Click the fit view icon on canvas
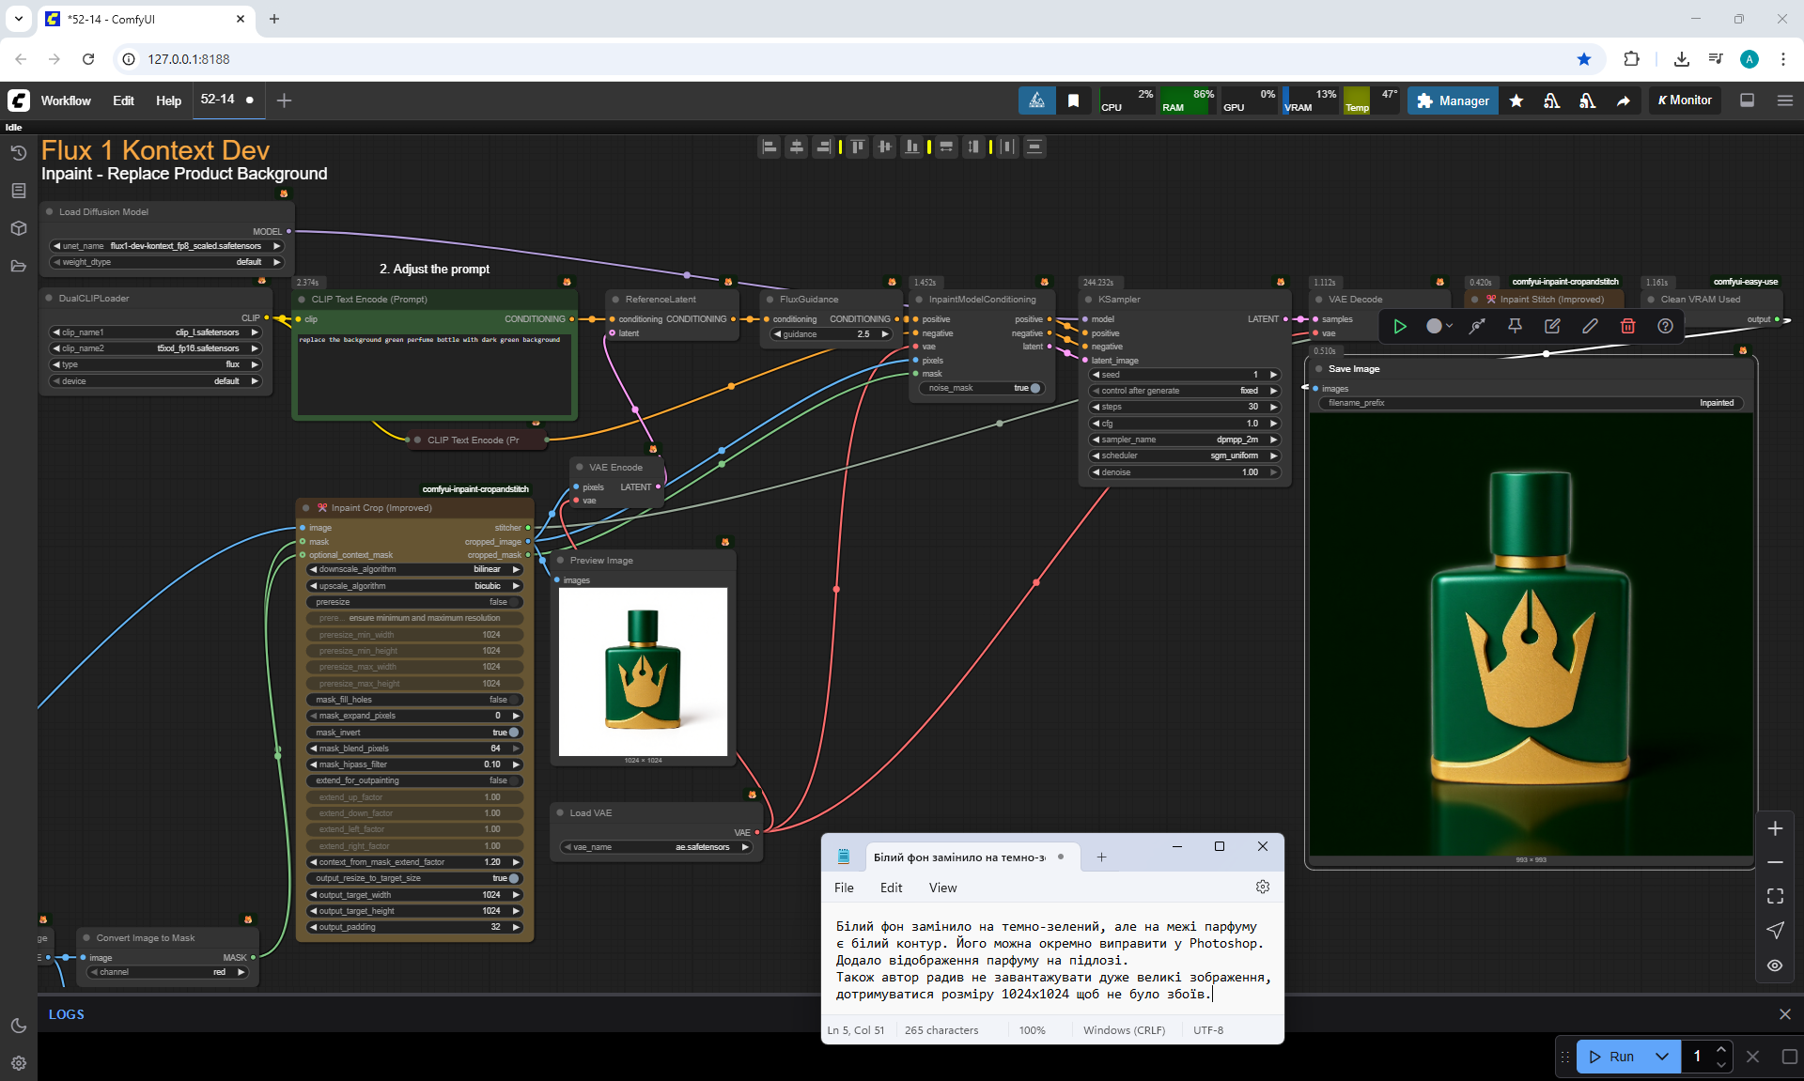 pyautogui.click(x=1775, y=896)
